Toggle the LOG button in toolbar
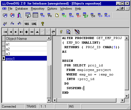The width and height of the screenshot is (131, 110). [x=34, y=24]
